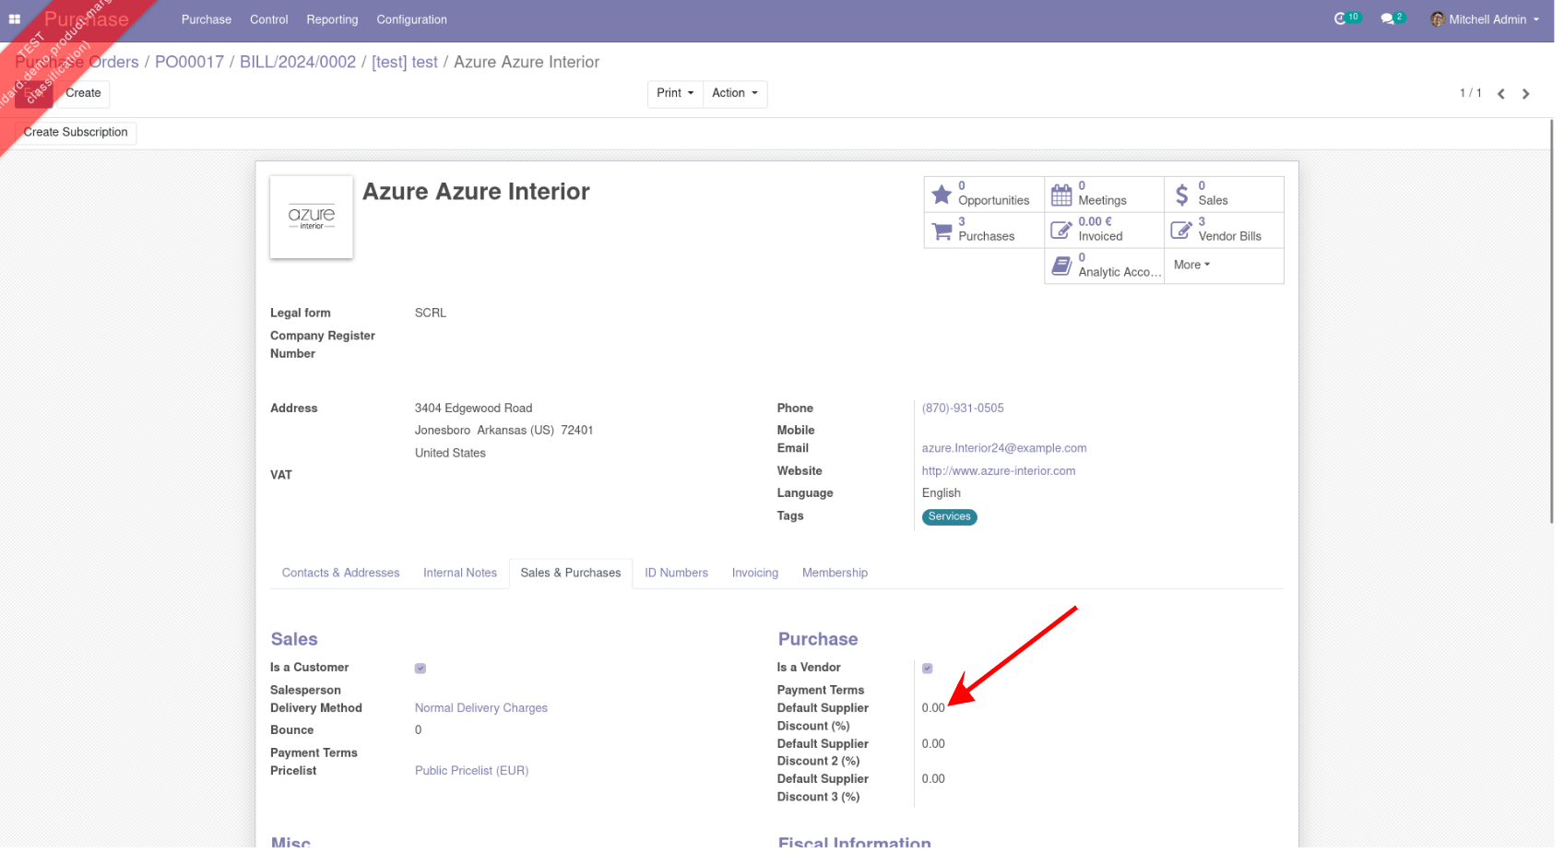Click the Sales dollar icon
1564x853 pixels.
pos(1182,194)
